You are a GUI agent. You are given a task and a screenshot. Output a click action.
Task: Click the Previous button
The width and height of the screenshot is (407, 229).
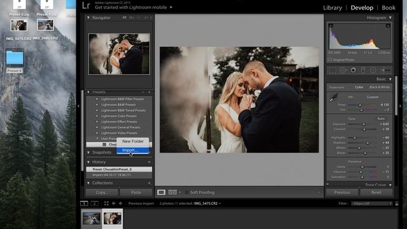click(342, 192)
